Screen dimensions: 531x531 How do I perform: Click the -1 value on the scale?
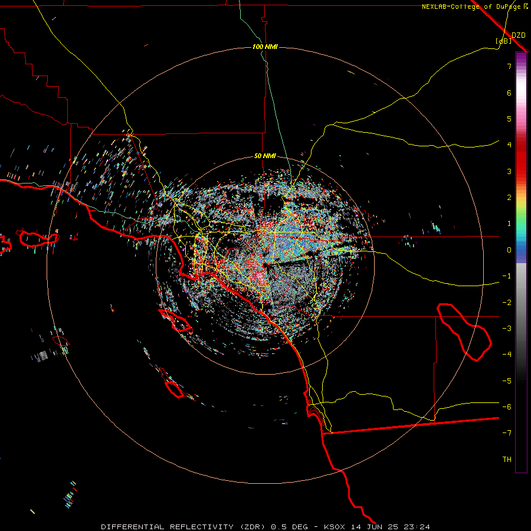[x=507, y=276]
